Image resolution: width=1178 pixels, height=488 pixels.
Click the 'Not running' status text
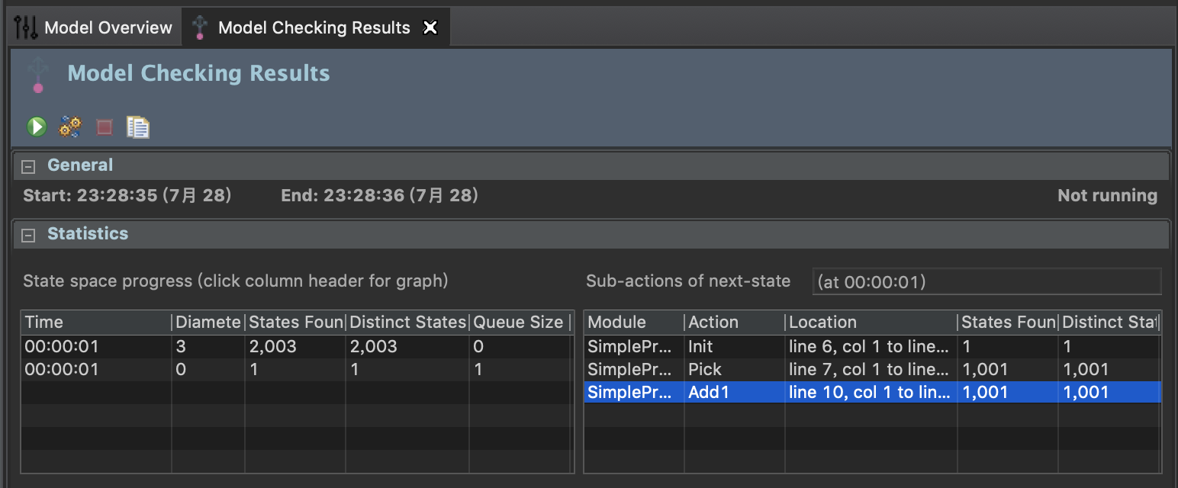pyautogui.click(x=1107, y=196)
